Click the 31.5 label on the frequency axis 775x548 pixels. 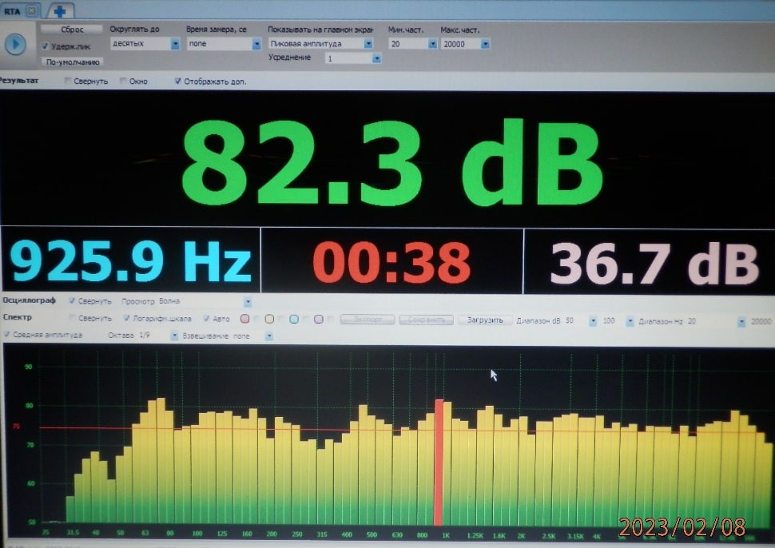73,532
